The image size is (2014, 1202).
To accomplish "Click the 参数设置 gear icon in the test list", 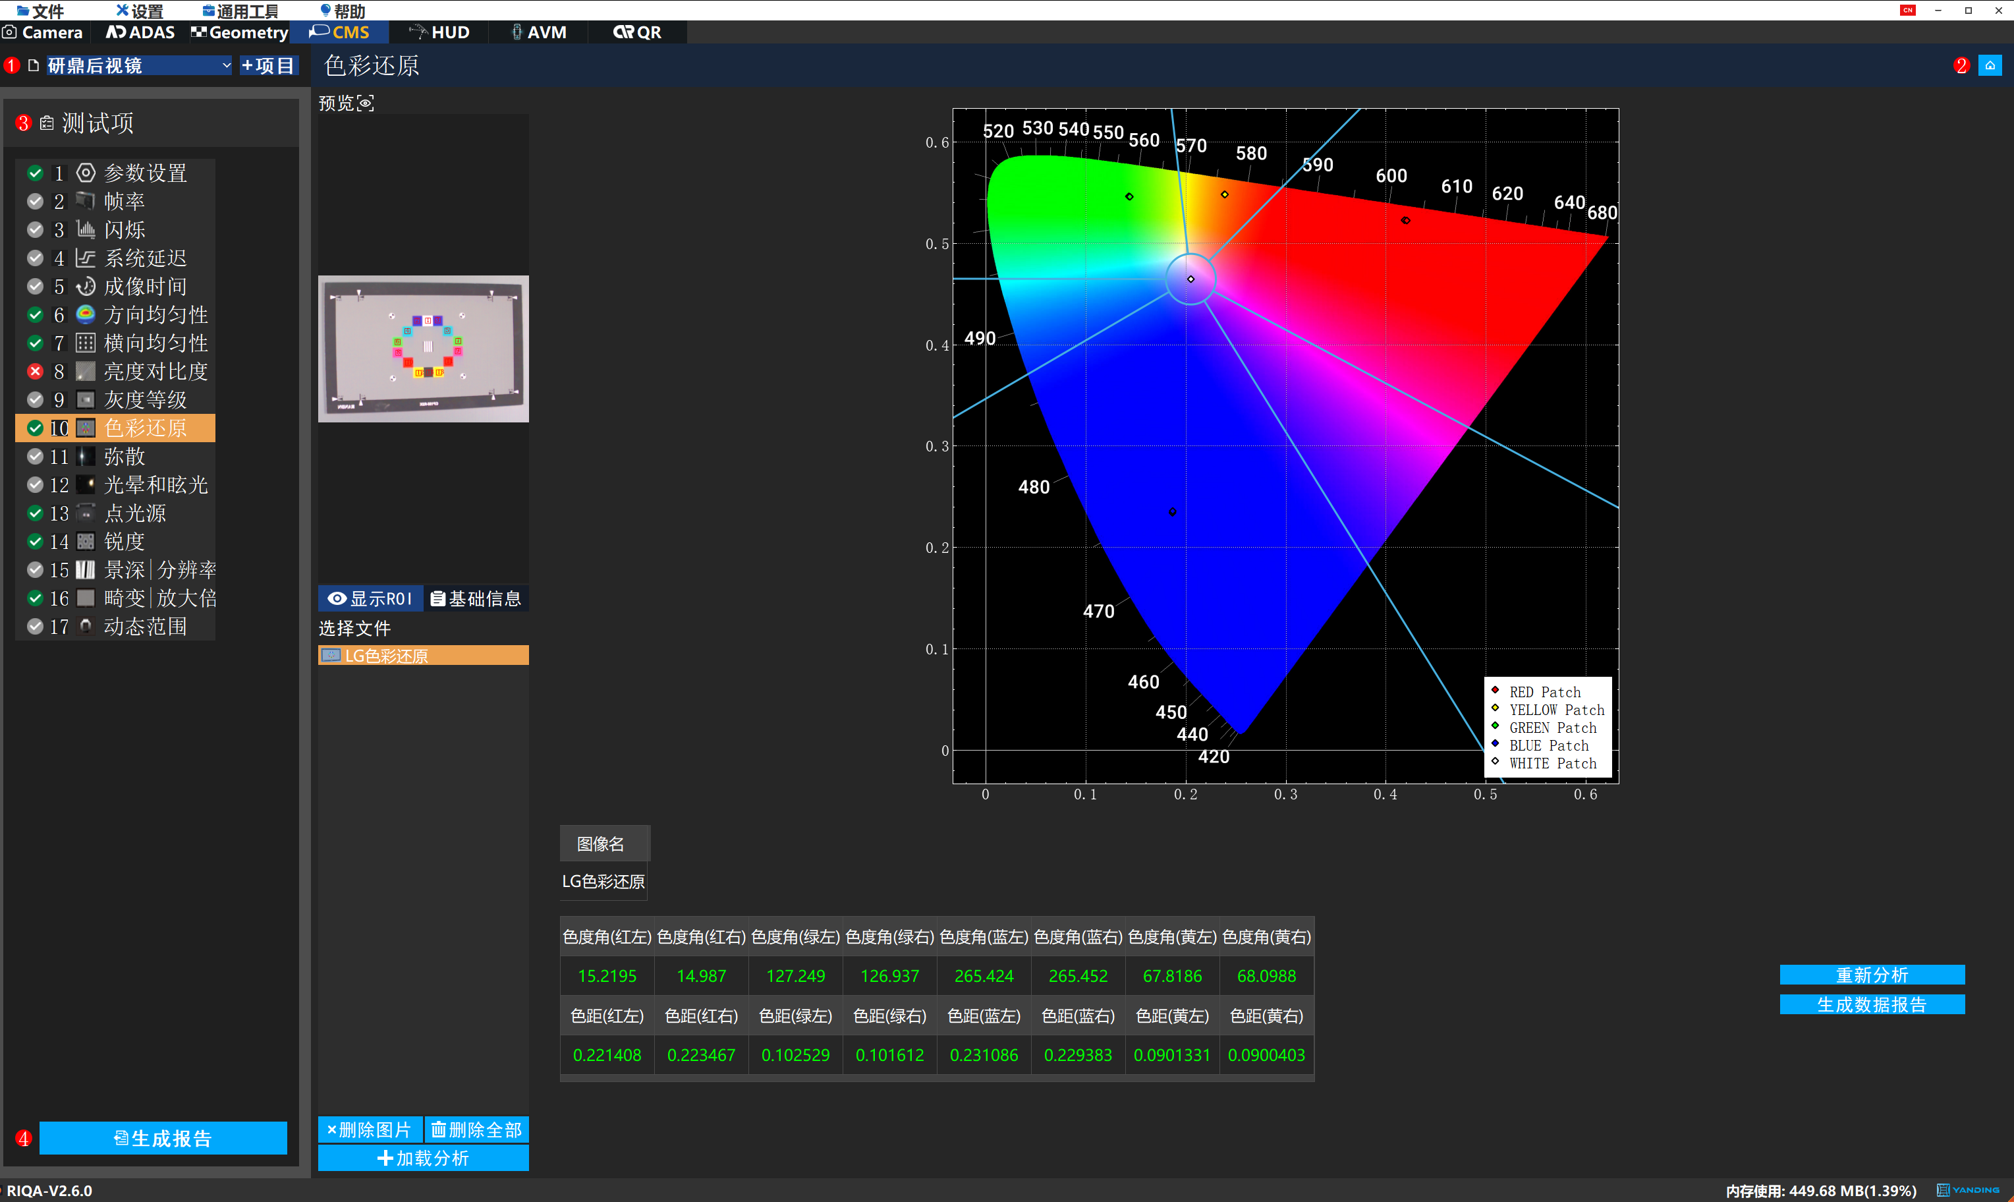I will click(x=86, y=173).
